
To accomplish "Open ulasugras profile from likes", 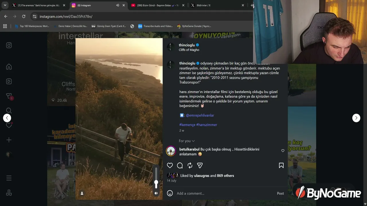I will [202, 176].
